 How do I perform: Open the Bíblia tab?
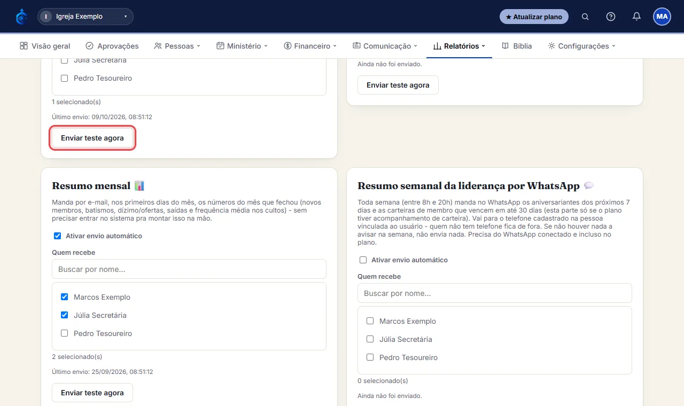coord(517,46)
